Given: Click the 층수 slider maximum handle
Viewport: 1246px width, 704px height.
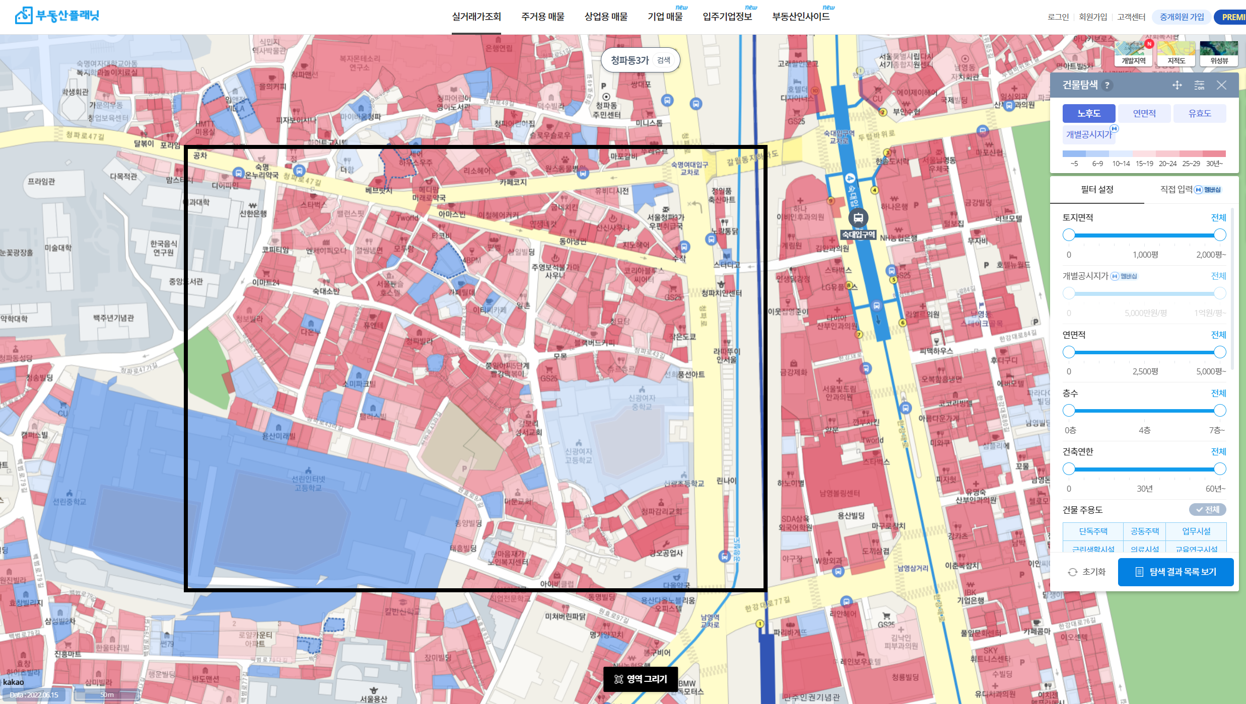Looking at the screenshot, I should [x=1220, y=411].
